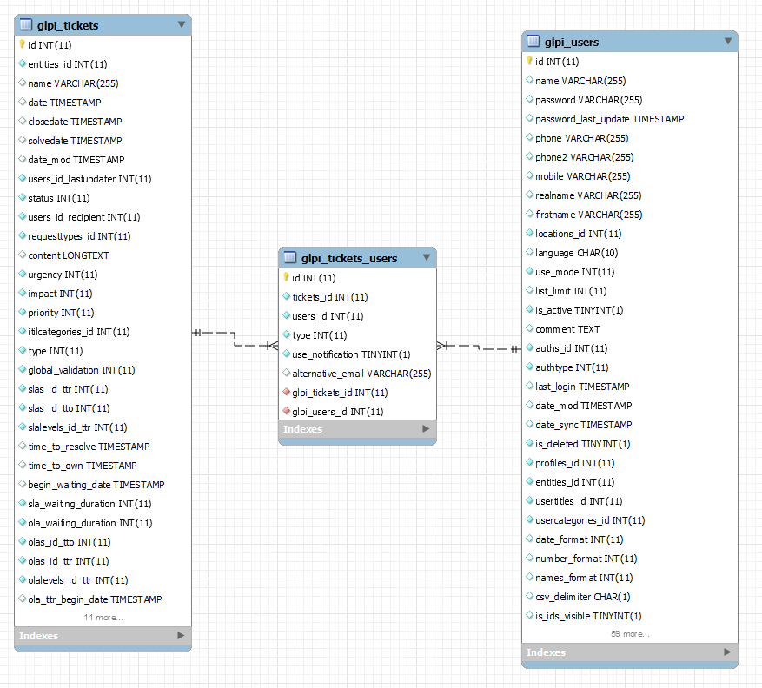
Task: Click diamond icon beside tickets_id INT(11)
Action: pyautogui.click(x=287, y=296)
